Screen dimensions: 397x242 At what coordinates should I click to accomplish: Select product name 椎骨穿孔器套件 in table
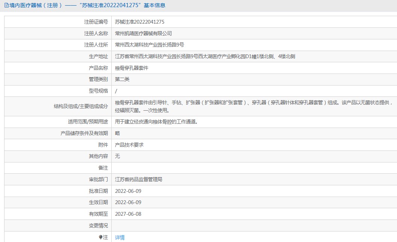[x=132, y=68]
